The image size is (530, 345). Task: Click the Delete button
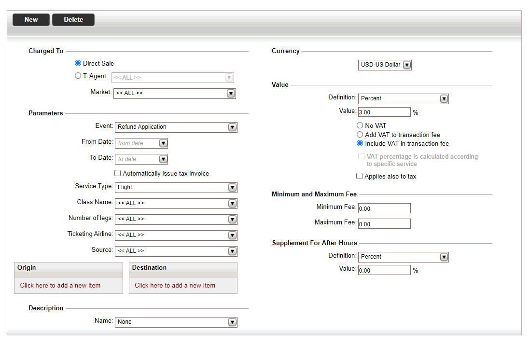73,20
